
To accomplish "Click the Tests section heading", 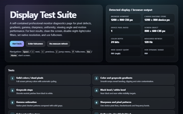I will 11,70.
